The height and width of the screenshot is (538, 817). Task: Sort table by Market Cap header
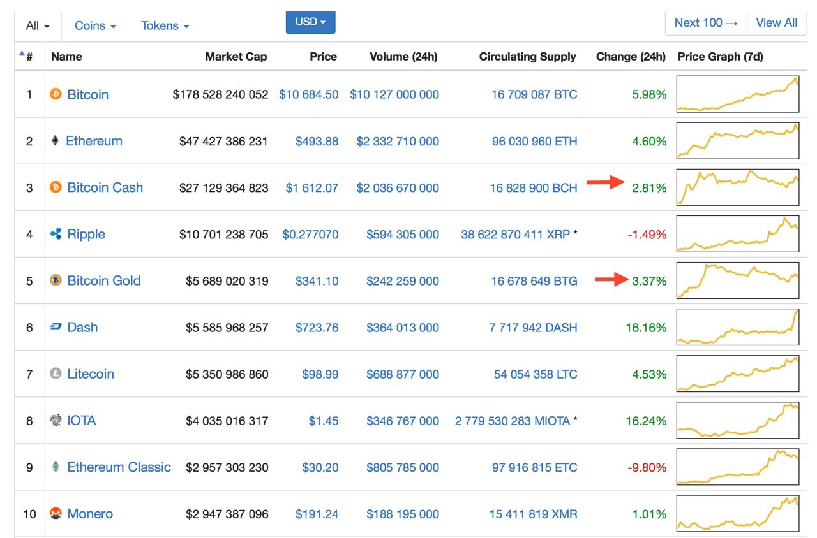[236, 57]
